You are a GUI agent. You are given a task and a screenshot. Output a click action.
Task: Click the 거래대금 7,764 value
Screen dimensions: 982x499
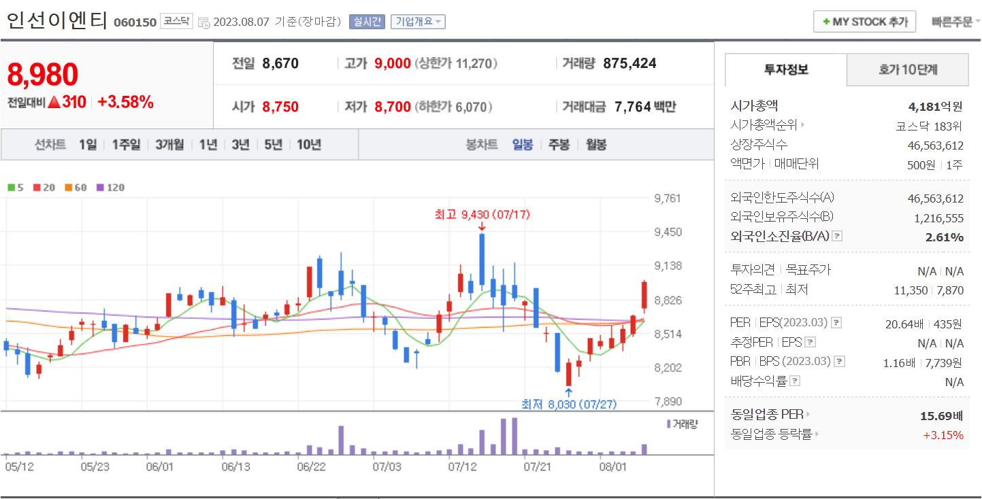(x=632, y=107)
